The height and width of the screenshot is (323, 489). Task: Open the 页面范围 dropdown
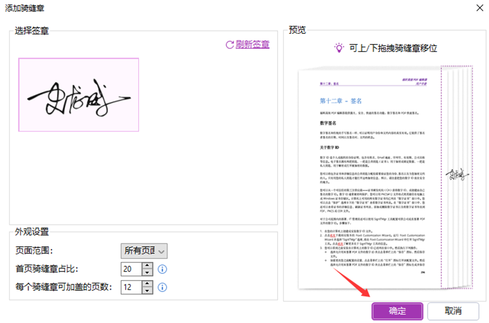[144, 251]
